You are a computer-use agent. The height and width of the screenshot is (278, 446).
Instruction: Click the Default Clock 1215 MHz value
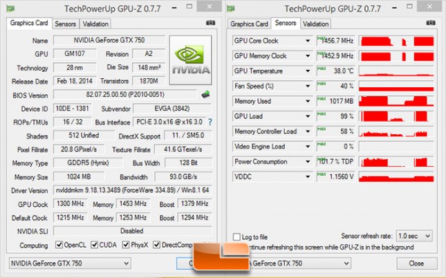point(71,217)
